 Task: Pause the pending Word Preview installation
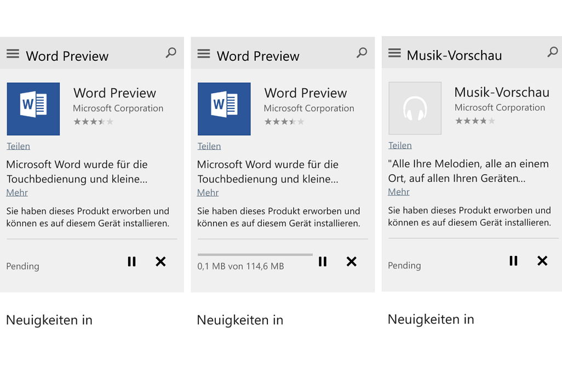pos(131,261)
